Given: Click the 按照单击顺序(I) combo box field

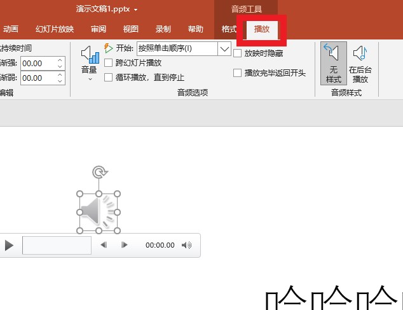Looking at the screenshot, I should click(177, 48).
